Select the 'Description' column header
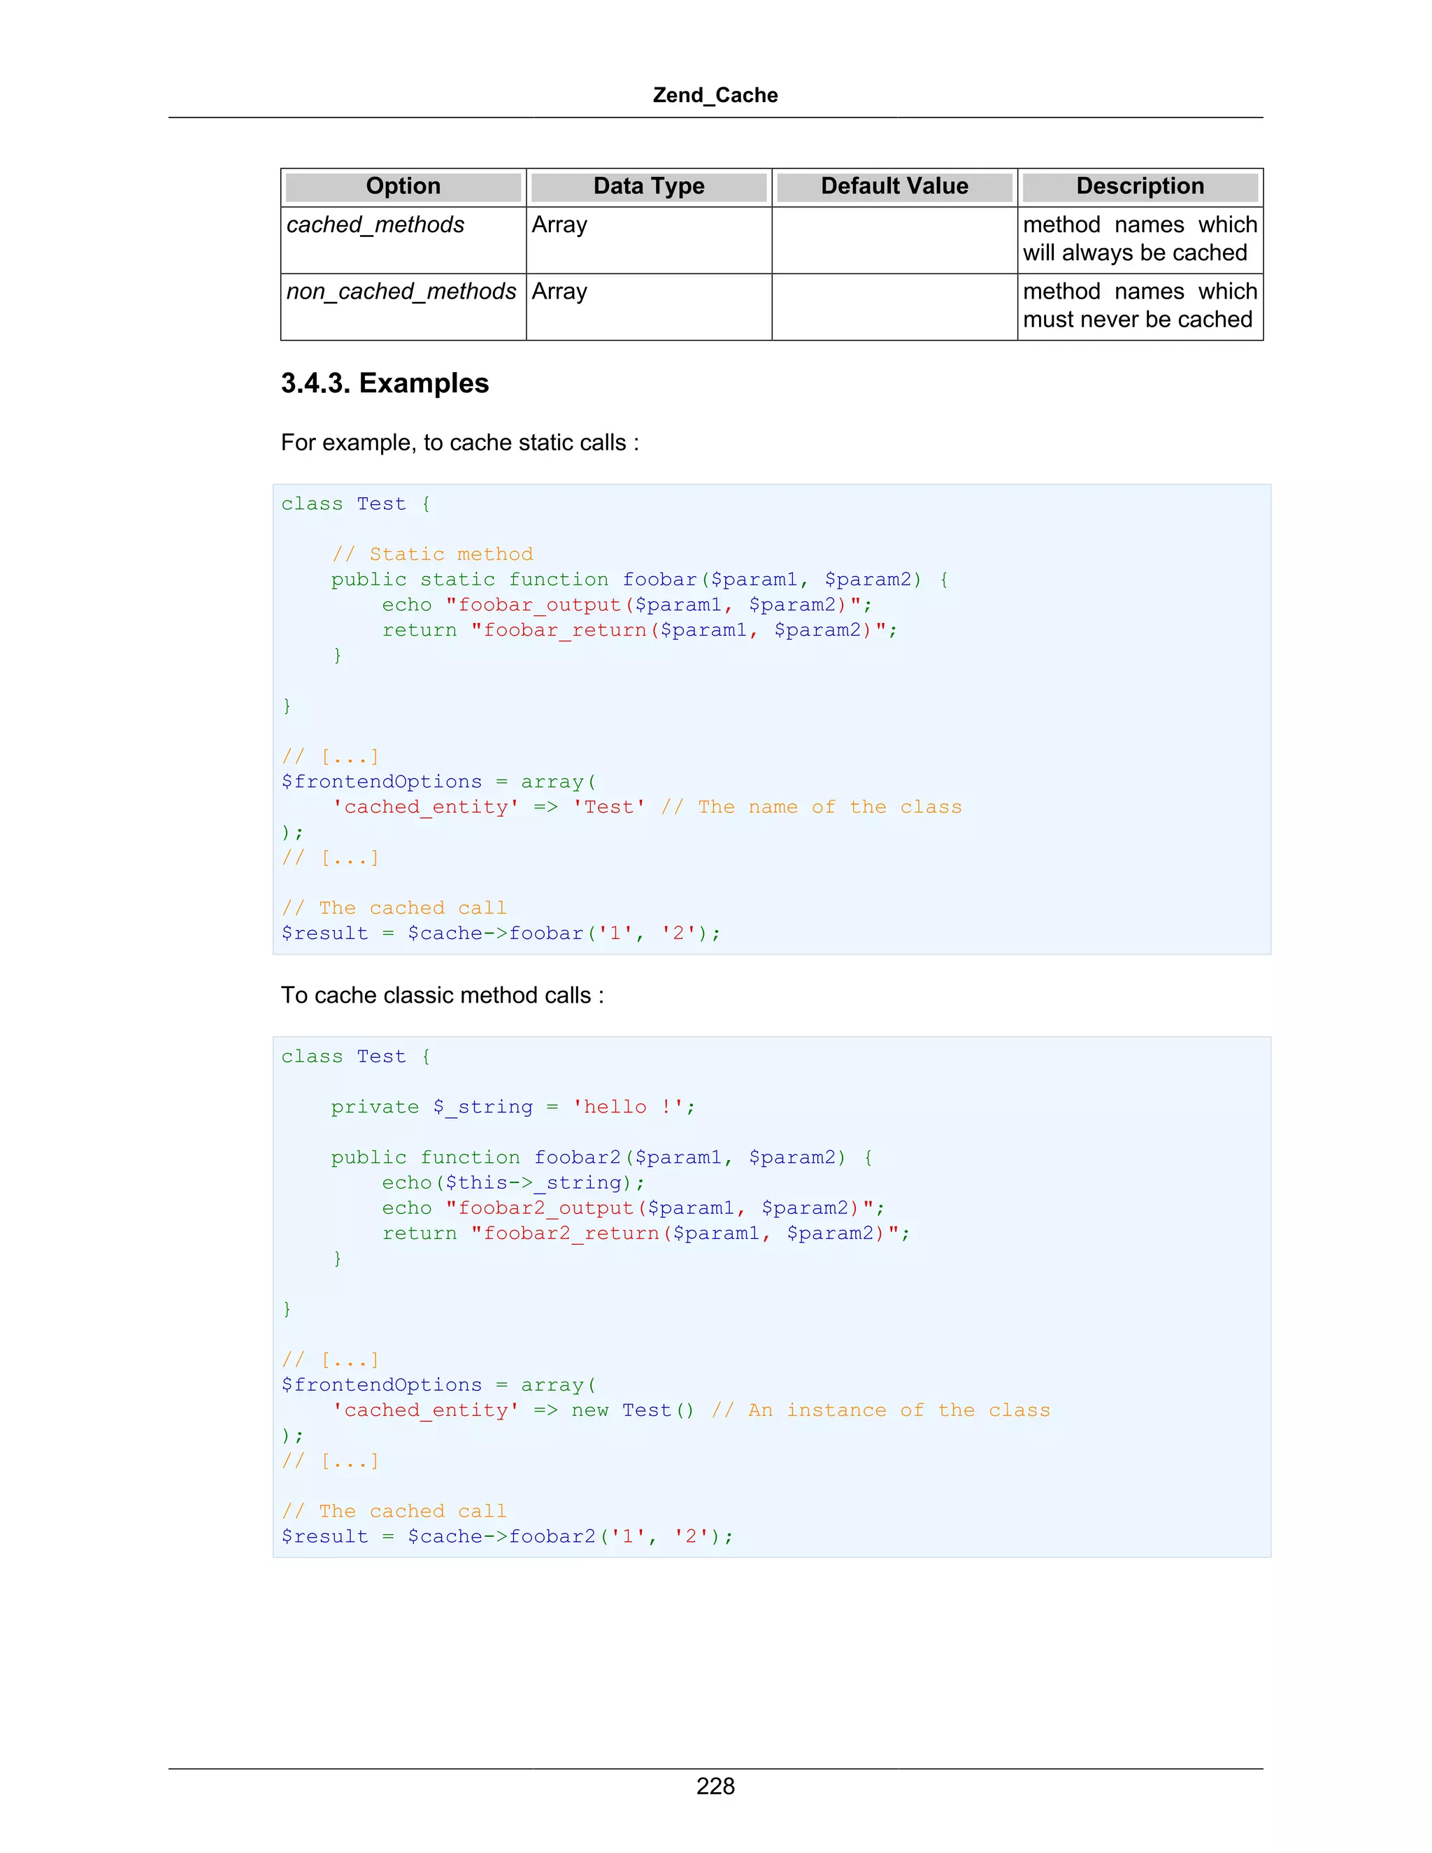This screenshot has width=1432, height=1853. 1140,187
